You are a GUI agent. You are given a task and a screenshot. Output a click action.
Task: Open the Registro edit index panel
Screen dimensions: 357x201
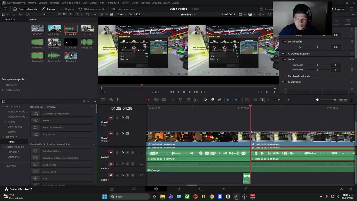(x=67, y=9)
